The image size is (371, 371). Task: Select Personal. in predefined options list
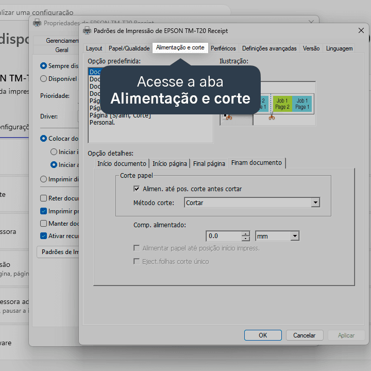102,123
